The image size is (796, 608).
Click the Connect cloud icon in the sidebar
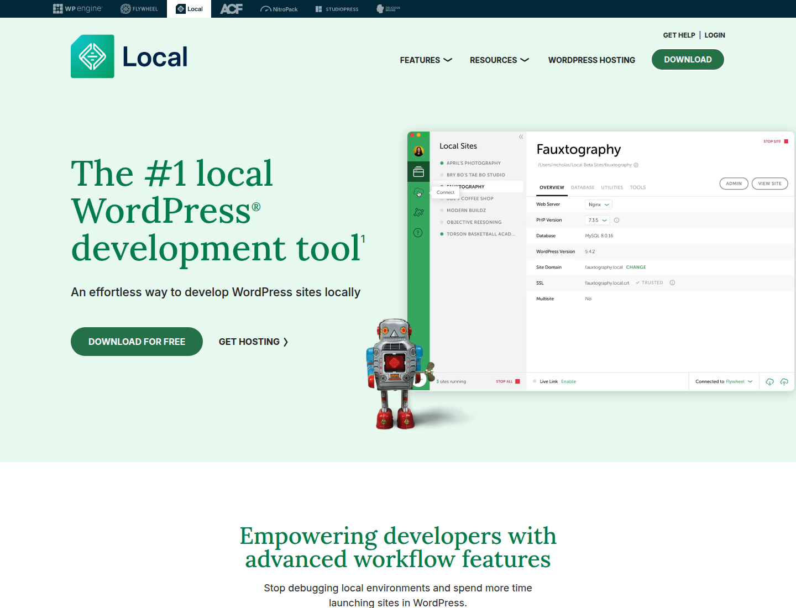(418, 192)
